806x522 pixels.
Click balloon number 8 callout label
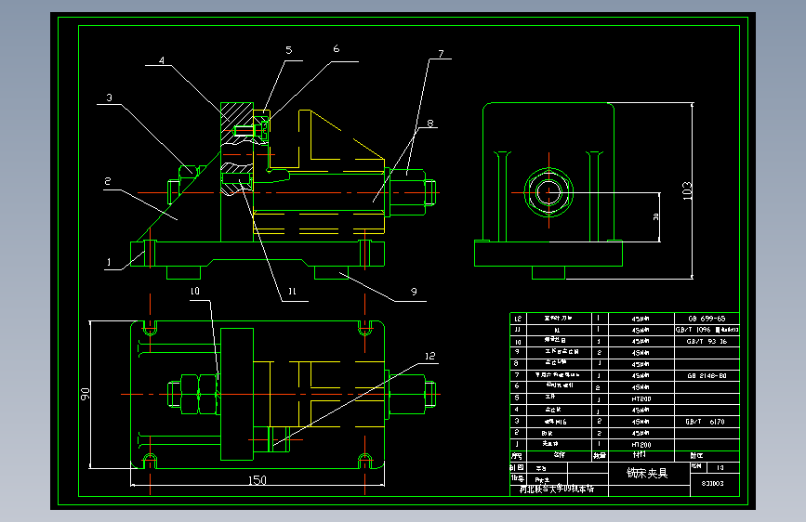[430, 123]
